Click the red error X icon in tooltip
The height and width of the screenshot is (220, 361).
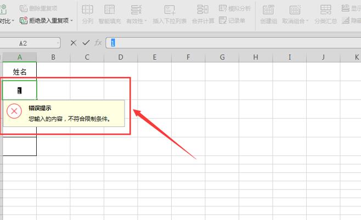pyautogui.click(x=14, y=111)
